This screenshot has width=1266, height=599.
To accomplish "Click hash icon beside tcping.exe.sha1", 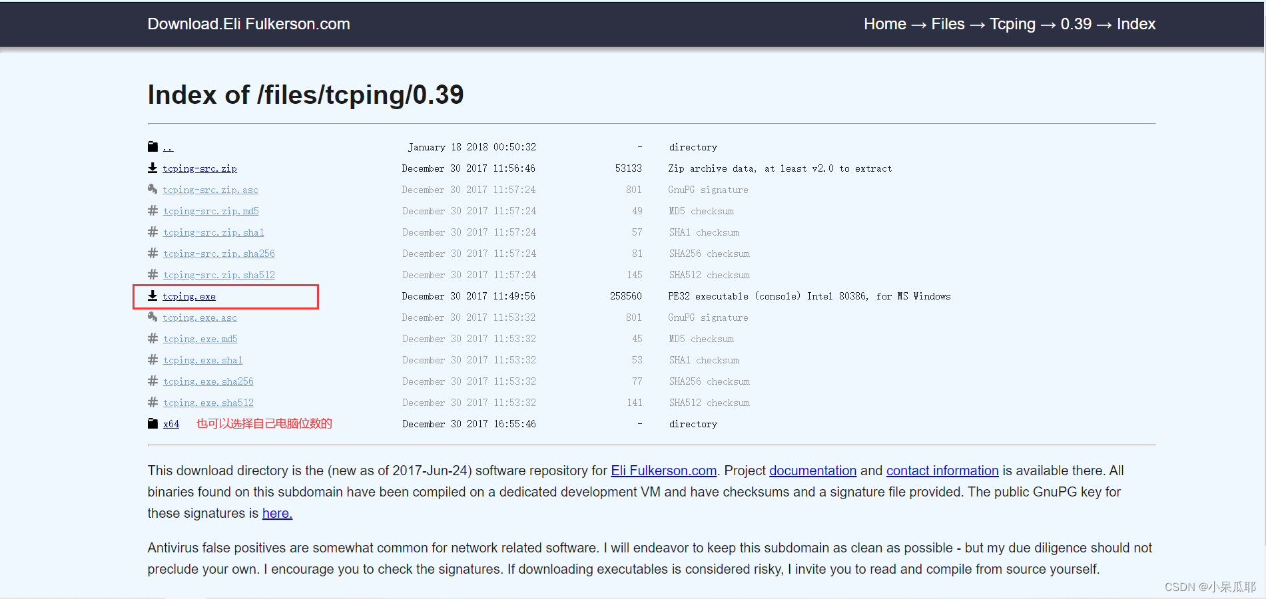I will click(x=153, y=359).
